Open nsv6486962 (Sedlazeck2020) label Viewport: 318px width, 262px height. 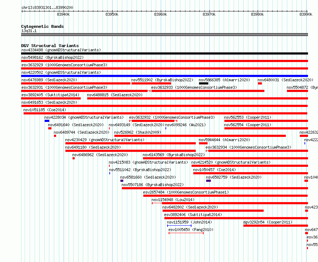coord(100,155)
